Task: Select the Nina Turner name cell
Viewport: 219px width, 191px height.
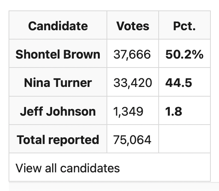Action: click(x=58, y=82)
